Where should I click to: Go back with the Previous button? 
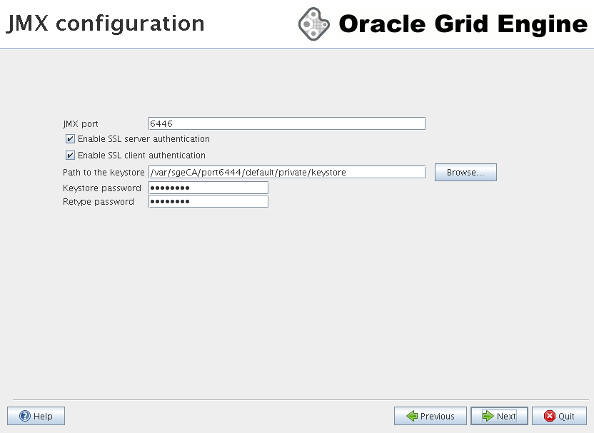tap(431, 416)
